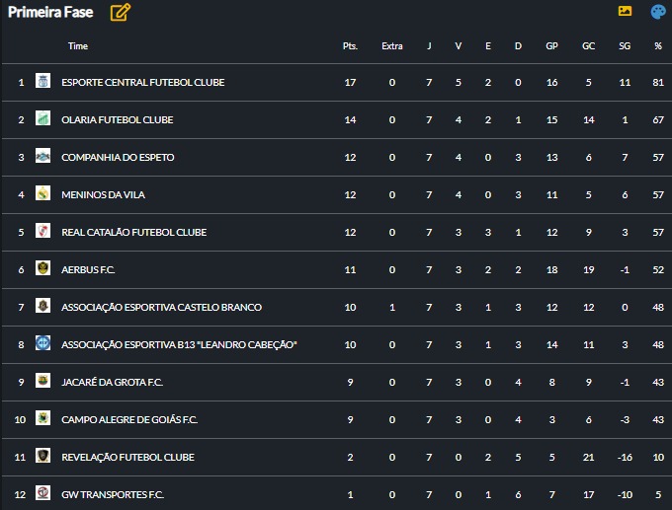Viewport: 672px width, 510px height.
Task: Sort table by the Pts. column header
Action: pyautogui.click(x=350, y=46)
